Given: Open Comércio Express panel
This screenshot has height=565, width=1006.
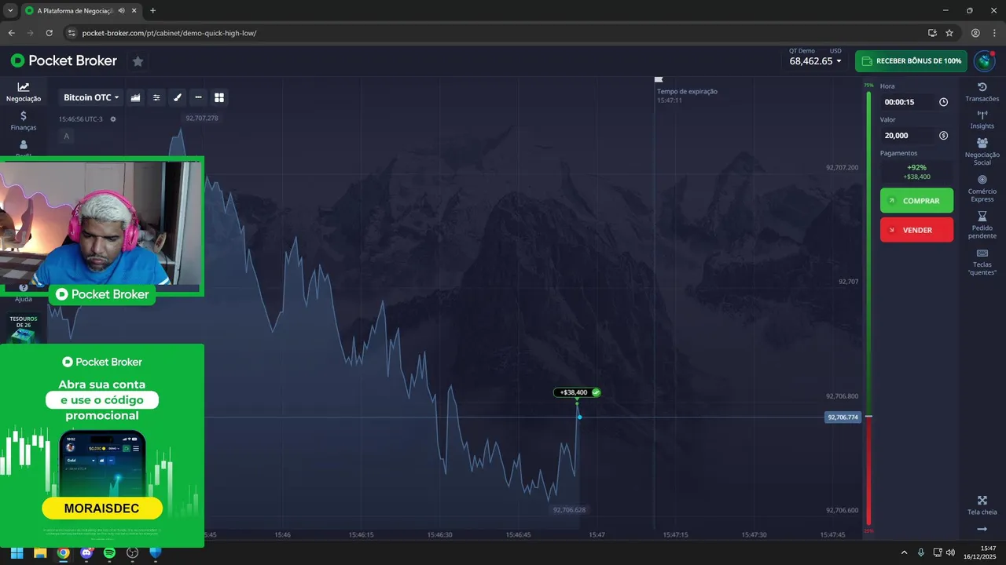Looking at the screenshot, I should pos(982,188).
